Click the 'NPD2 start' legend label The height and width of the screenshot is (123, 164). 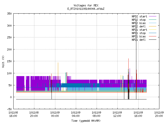(139, 16)
